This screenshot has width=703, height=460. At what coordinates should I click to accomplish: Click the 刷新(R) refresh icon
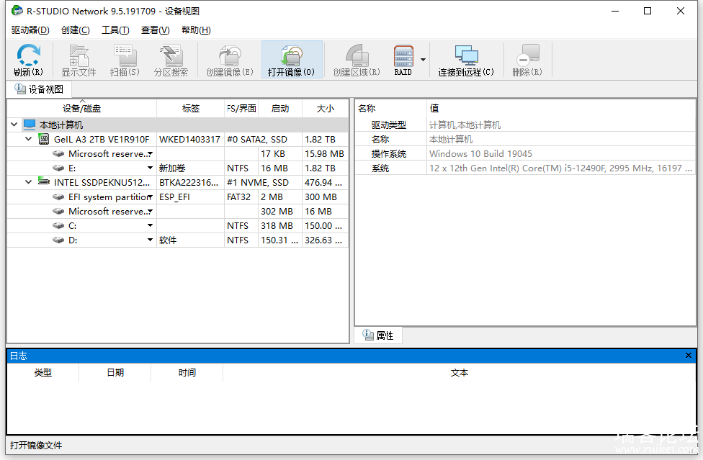pos(28,59)
